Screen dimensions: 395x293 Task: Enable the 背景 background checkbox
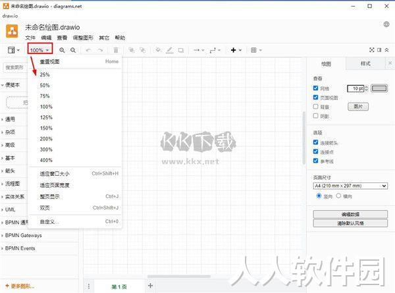pyautogui.click(x=315, y=107)
